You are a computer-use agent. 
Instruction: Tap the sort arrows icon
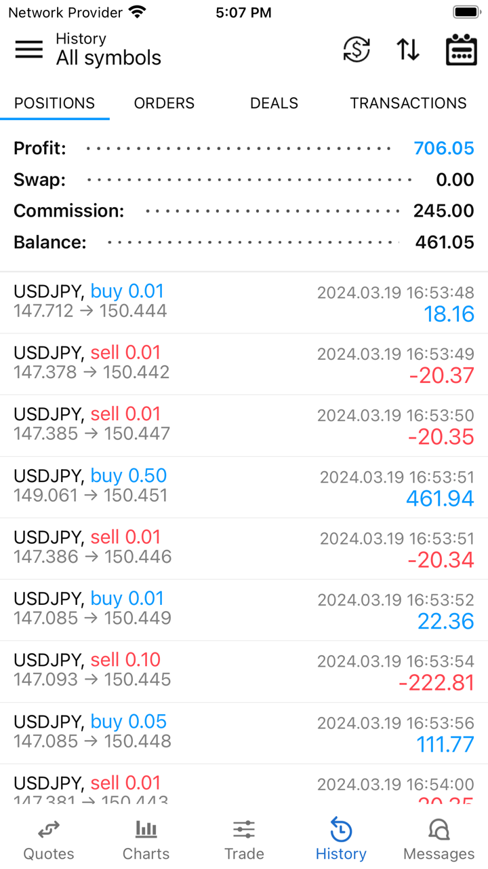point(407,50)
